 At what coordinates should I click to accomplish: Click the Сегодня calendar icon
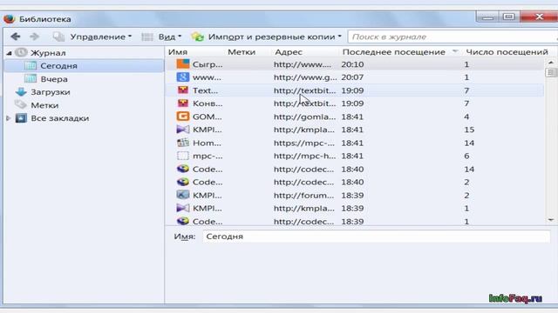(31, 65)
